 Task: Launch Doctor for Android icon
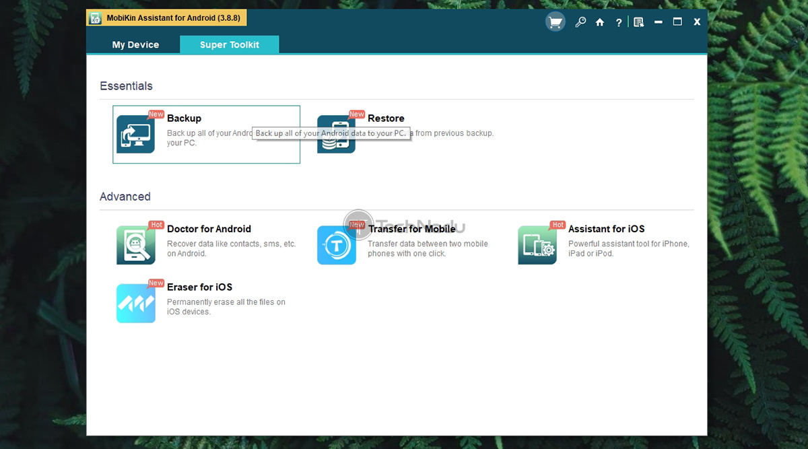click(135, 245)
